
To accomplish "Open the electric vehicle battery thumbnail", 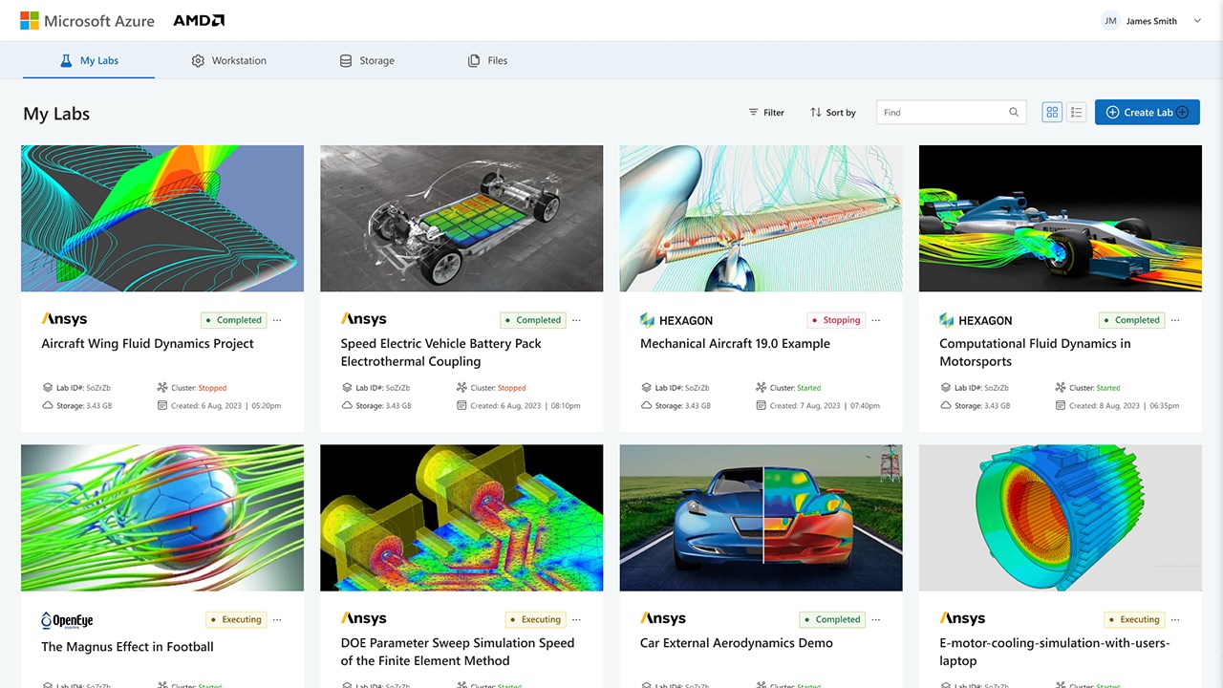I will pos(461,218).
